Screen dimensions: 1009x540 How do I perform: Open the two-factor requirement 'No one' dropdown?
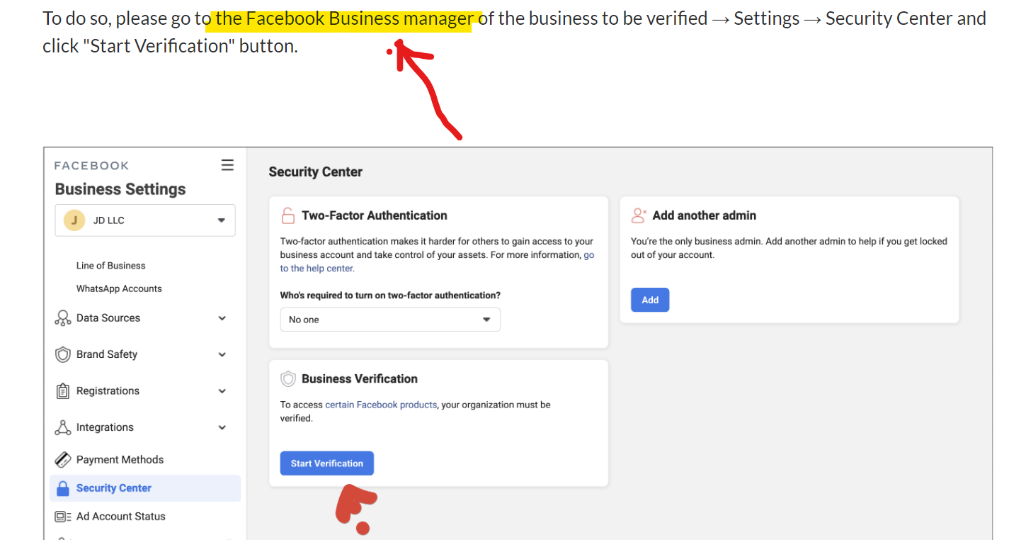[390, 320]
